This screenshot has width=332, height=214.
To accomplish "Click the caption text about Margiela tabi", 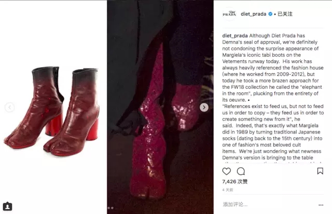I will pos(273,97).
